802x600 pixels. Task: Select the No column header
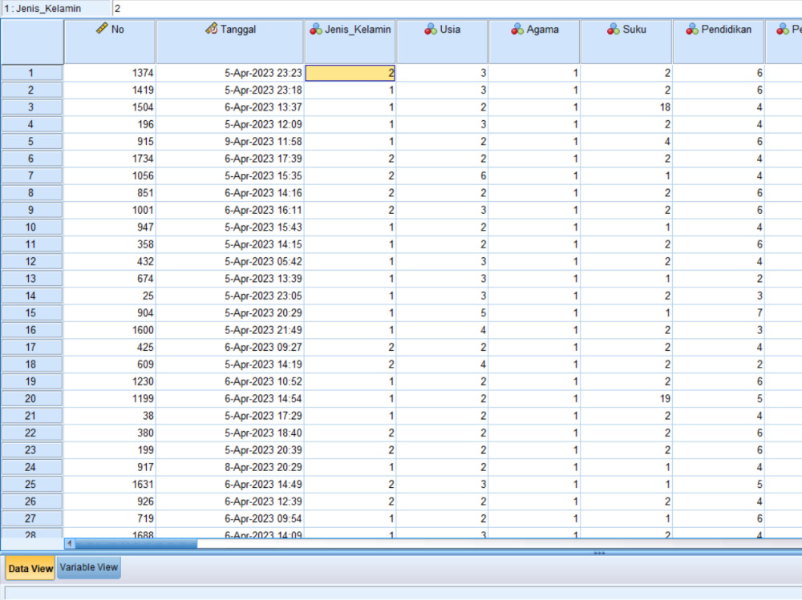tap(109, 42)
